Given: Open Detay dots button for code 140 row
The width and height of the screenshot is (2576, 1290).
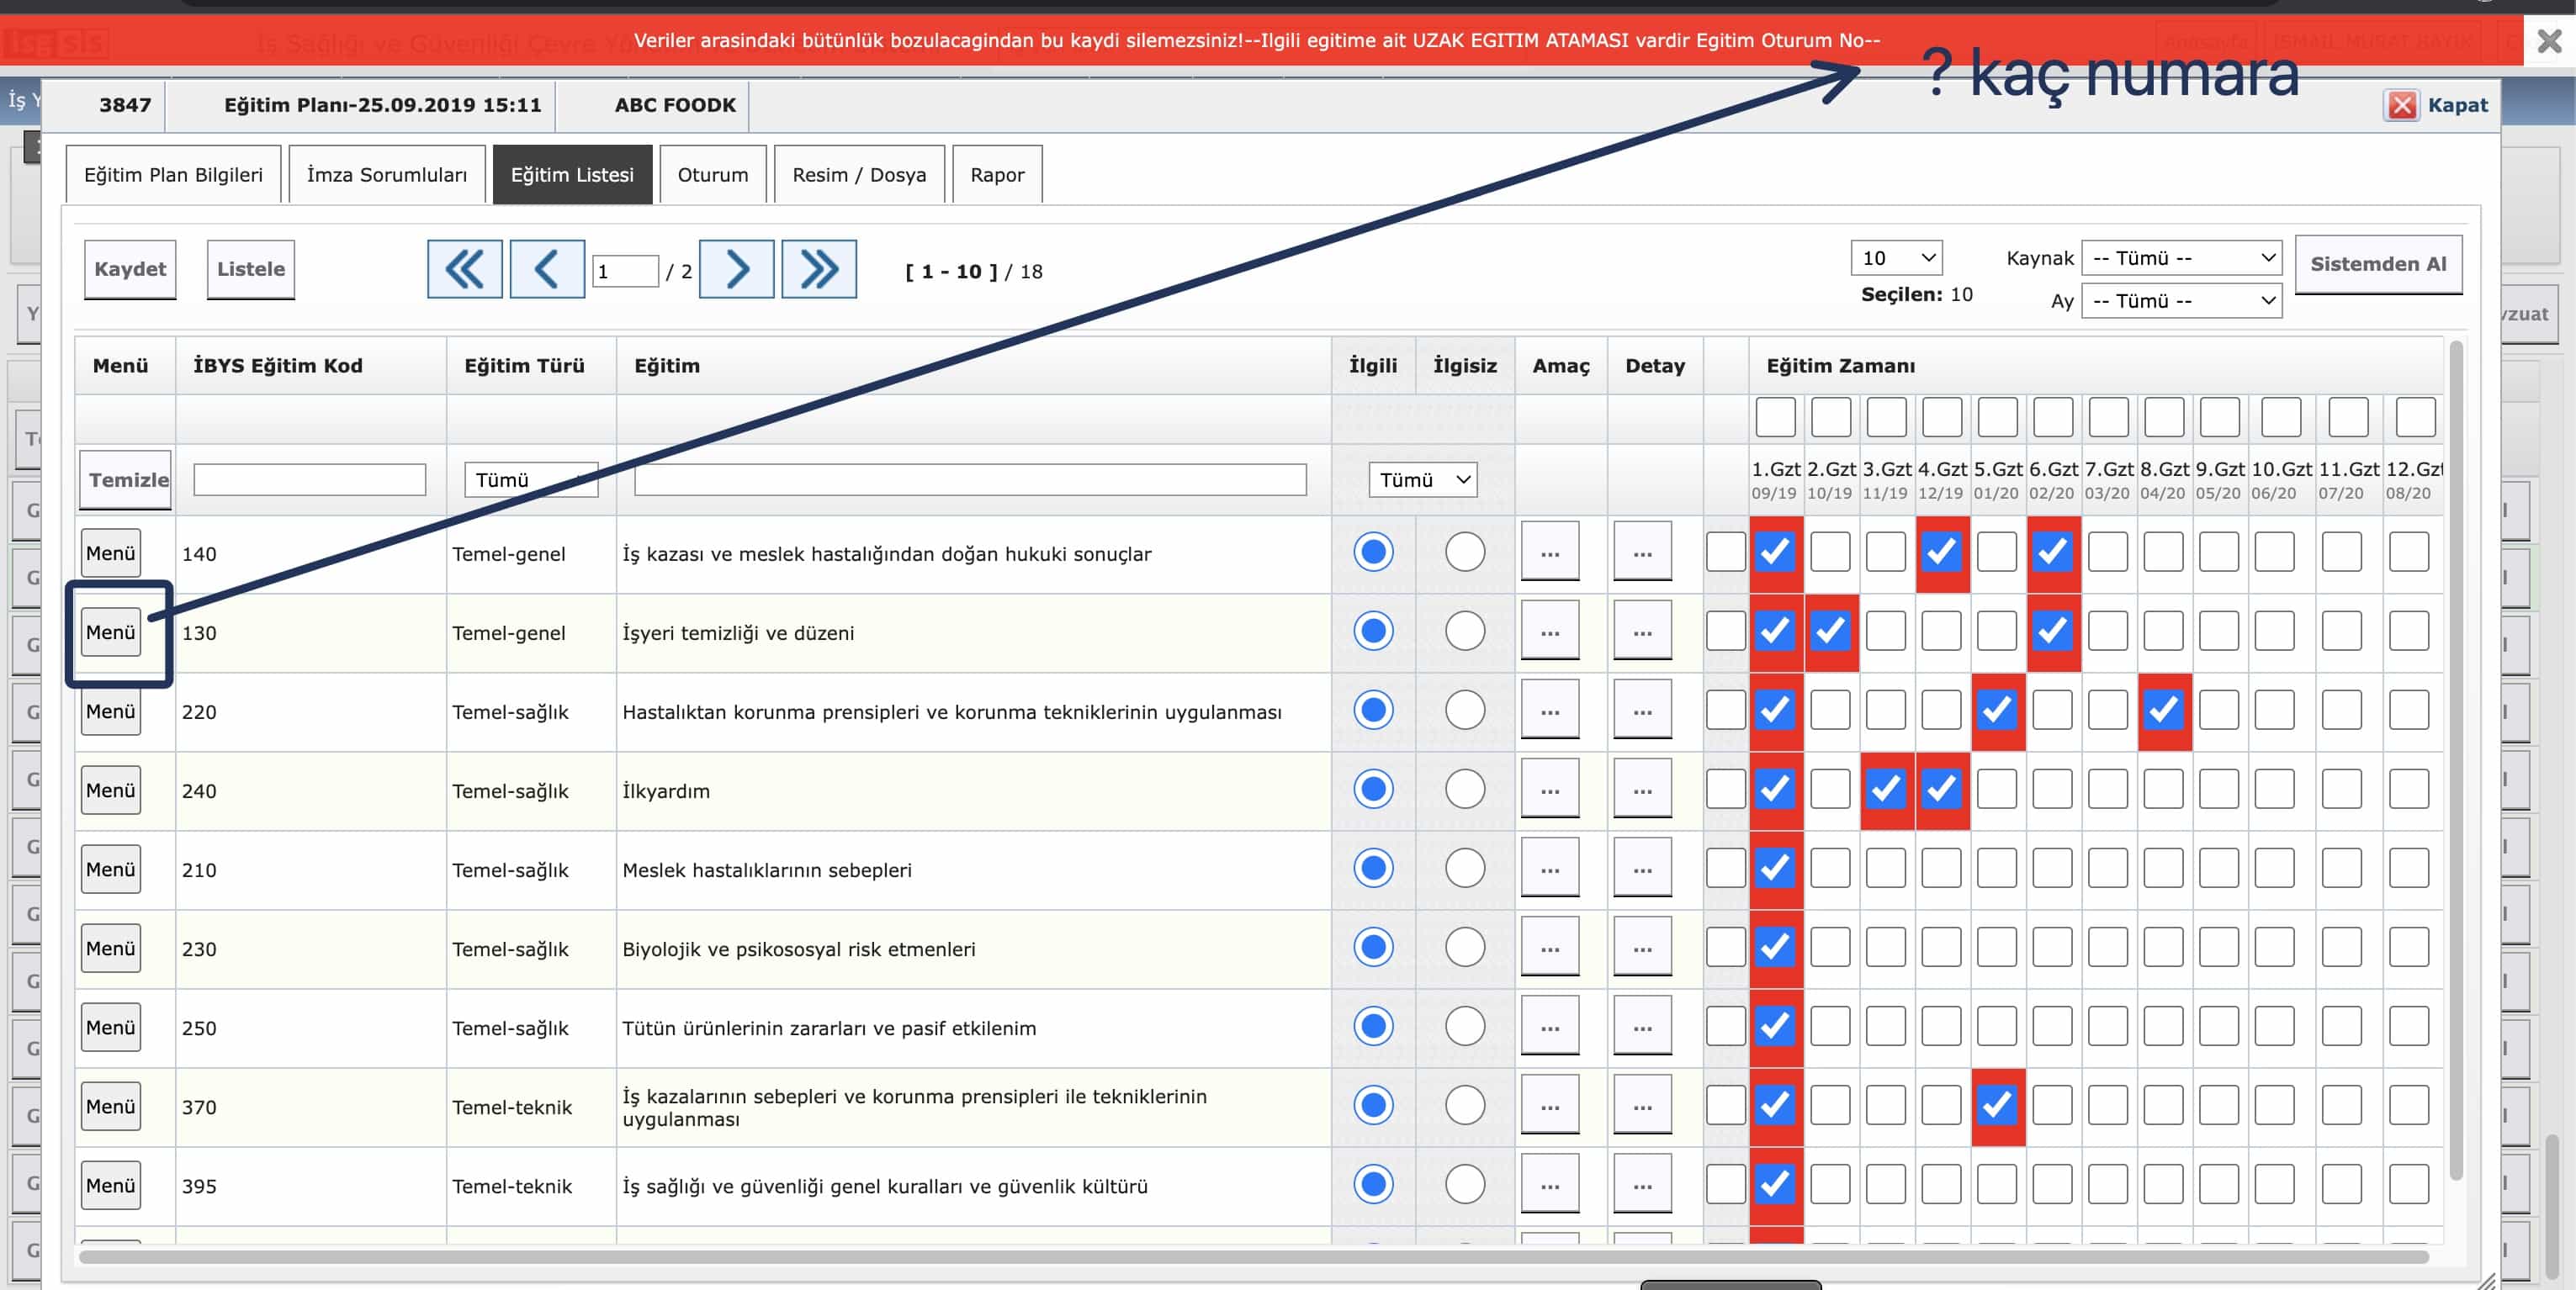Looking at the screenshot, I should coord(1641,552).
